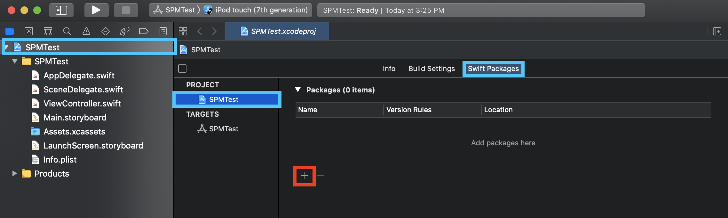728x218 pixels.
Task: Open LaunchScreen.storyboard file
Action: pos(93,145)
